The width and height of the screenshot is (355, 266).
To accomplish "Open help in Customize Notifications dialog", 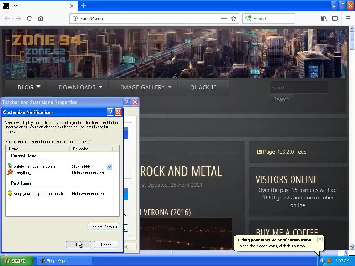I will click(x=110, y=112).
